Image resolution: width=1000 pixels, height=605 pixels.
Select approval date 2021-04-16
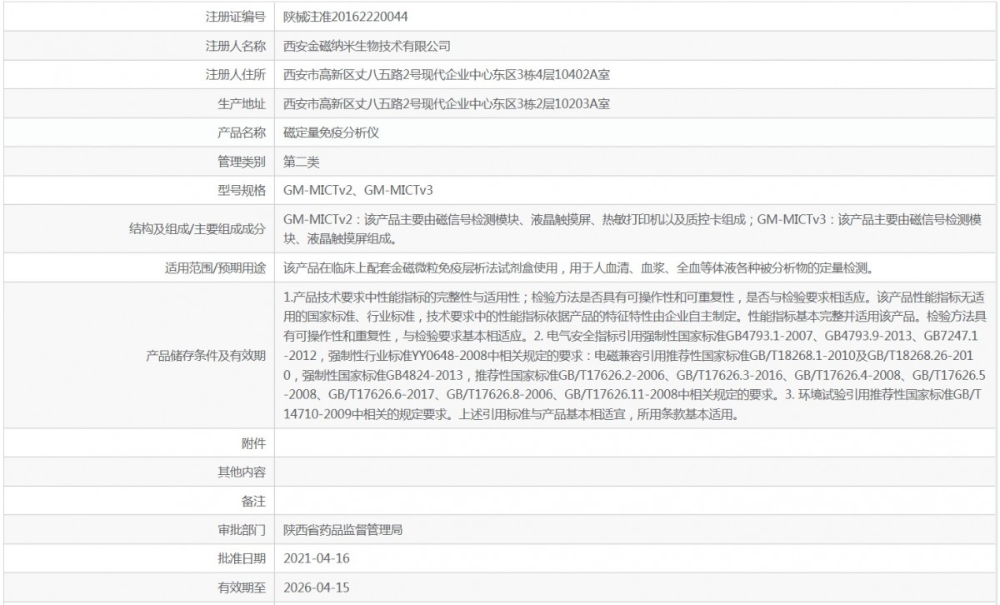tap(316, 558)
